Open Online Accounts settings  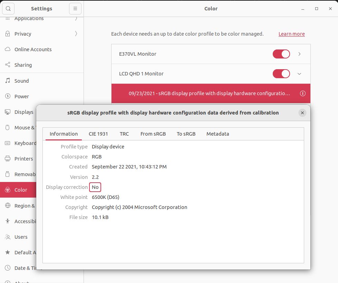(x=42, y=49)
